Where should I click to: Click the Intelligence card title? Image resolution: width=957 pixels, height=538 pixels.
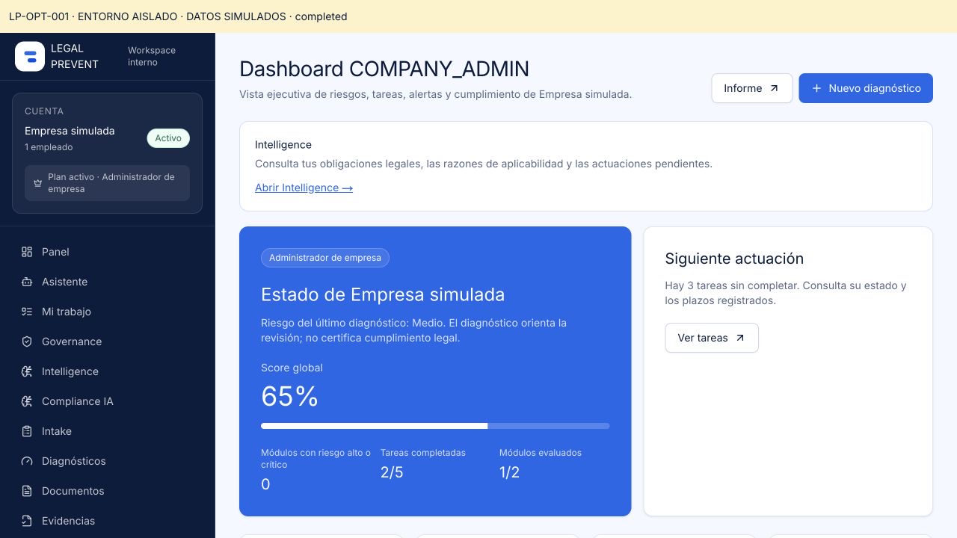click(283, 144)
